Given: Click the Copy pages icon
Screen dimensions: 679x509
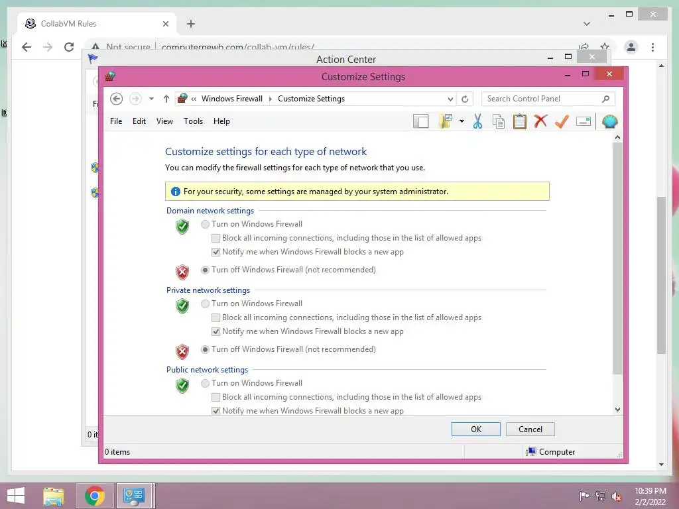Looking at the screenshot, I should click(x=499, y=122).
